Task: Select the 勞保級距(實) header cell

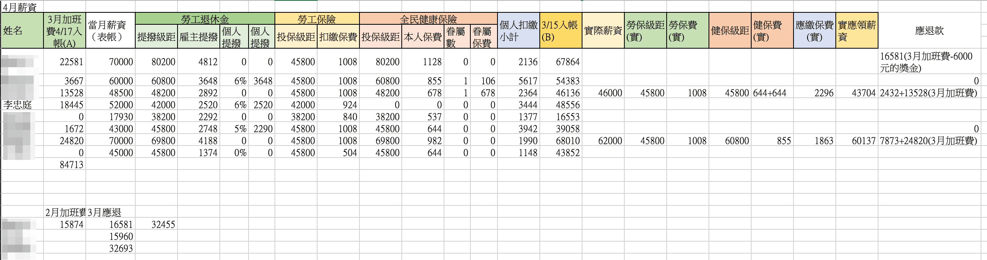Action: click(x=645, y=31)
